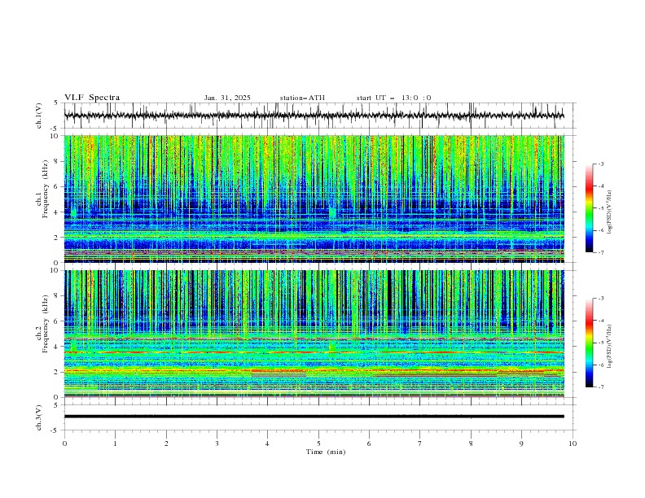Click the "6" kHz tick of ch.1 spectrogram
The width and height of the screenshot is (645, 498).
57,187
